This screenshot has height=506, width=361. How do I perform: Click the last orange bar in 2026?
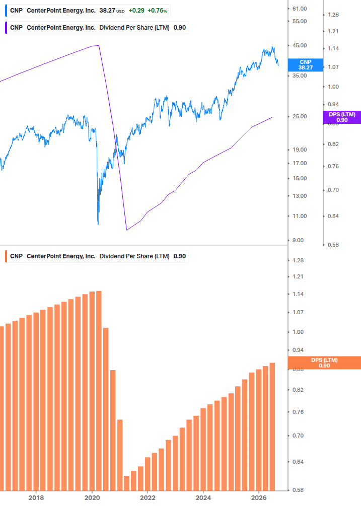click(272, 426)
